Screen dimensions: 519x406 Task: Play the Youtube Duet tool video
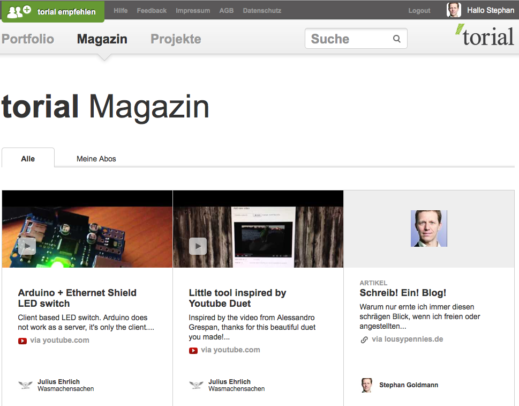[198, 246]
